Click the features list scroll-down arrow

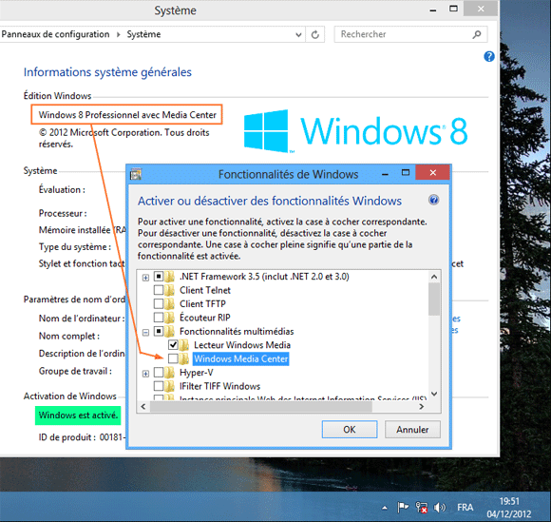[x=434, y=394]
